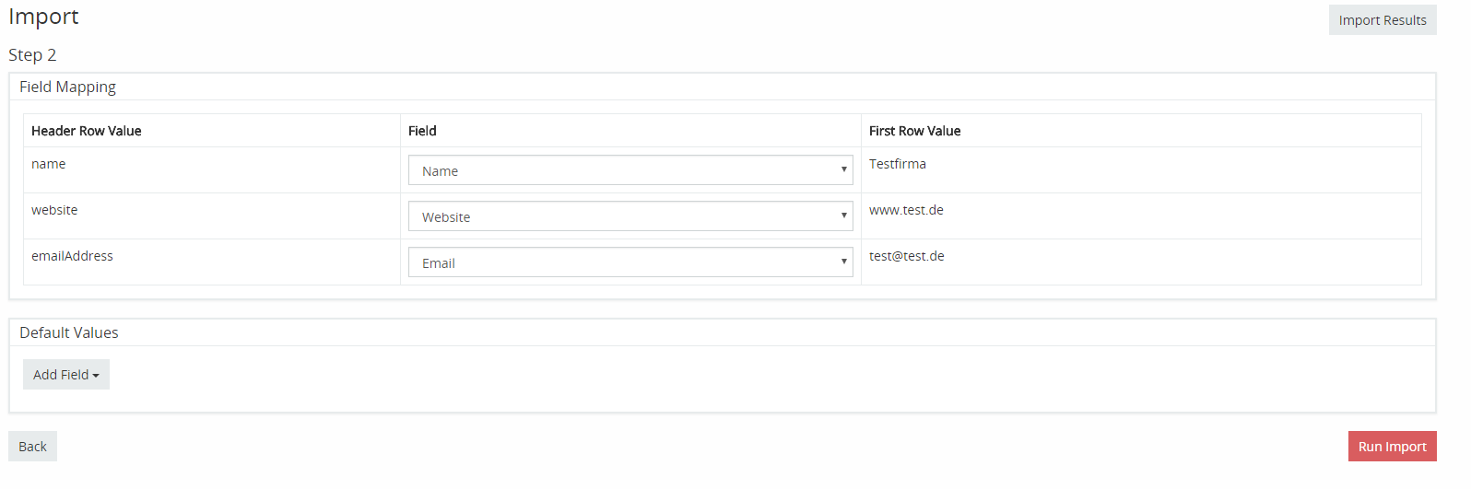Select the First Row Value column header

pyautogui.click(x=914, y=131)
